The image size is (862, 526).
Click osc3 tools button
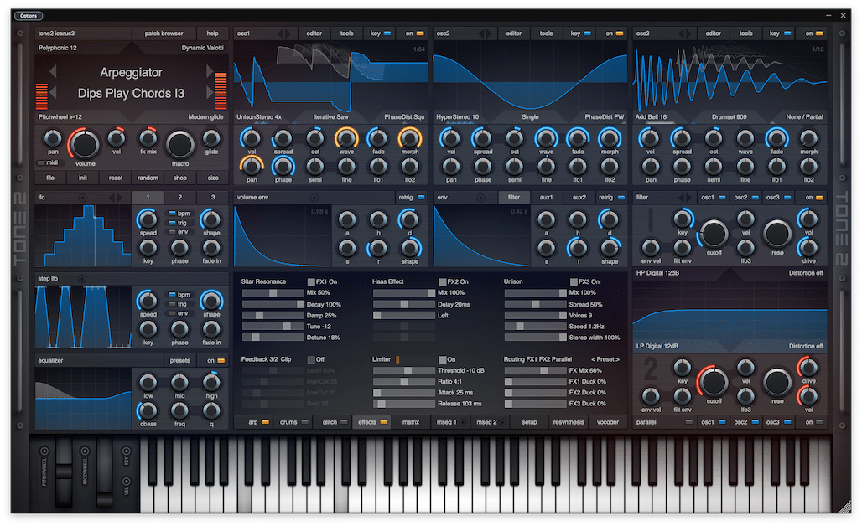pyautogui.click(x=745, y=34)
